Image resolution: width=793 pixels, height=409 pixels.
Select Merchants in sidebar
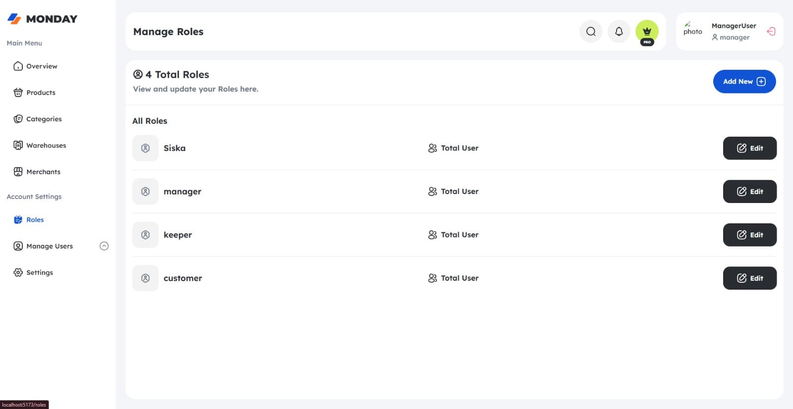pyautogui.click(x=37, y=172)
